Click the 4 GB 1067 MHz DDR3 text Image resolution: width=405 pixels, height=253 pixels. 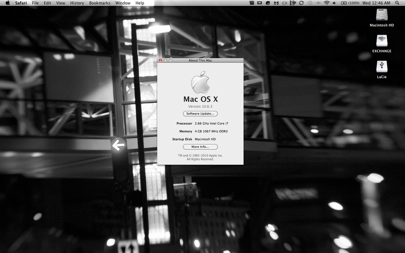pyautogui.click(x=211, y=131)
